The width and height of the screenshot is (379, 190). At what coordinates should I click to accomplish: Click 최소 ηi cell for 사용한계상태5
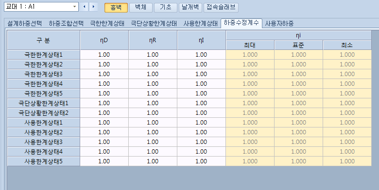pos(347,161)
